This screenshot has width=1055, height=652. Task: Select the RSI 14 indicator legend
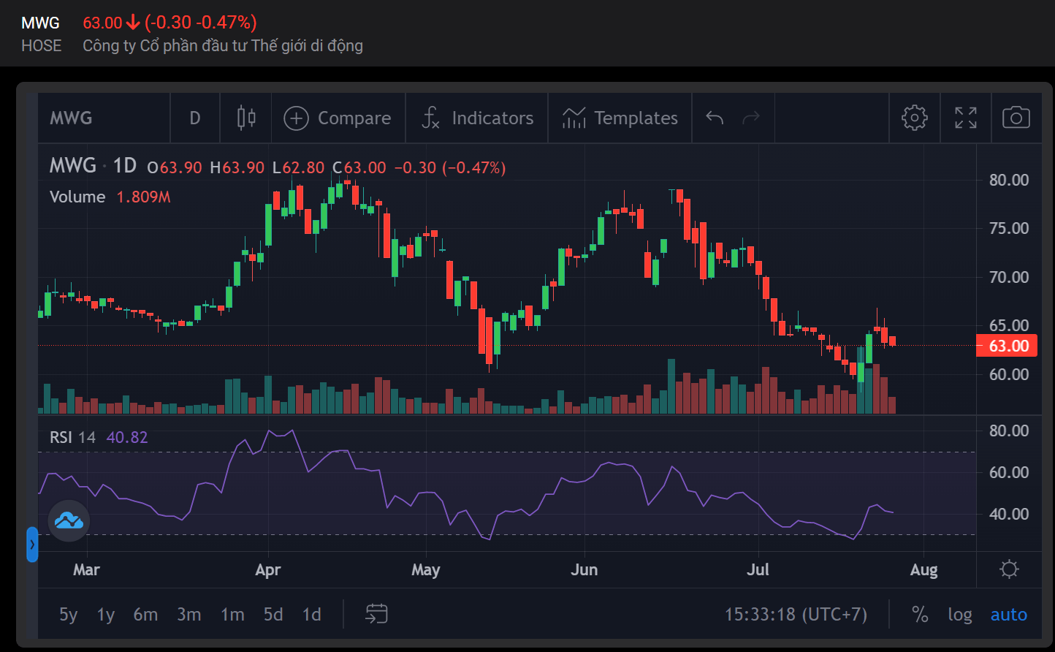pos(72,437)
